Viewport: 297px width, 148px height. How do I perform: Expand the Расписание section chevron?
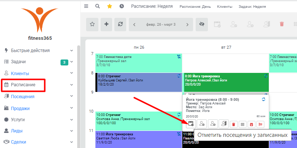pos(71,85)
